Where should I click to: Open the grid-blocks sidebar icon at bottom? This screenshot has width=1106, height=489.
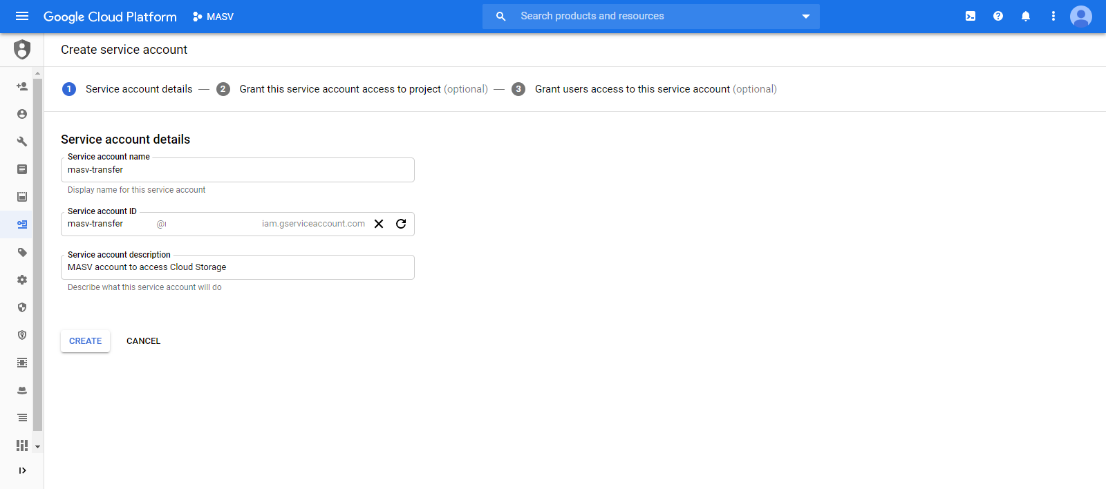(22, 445)
